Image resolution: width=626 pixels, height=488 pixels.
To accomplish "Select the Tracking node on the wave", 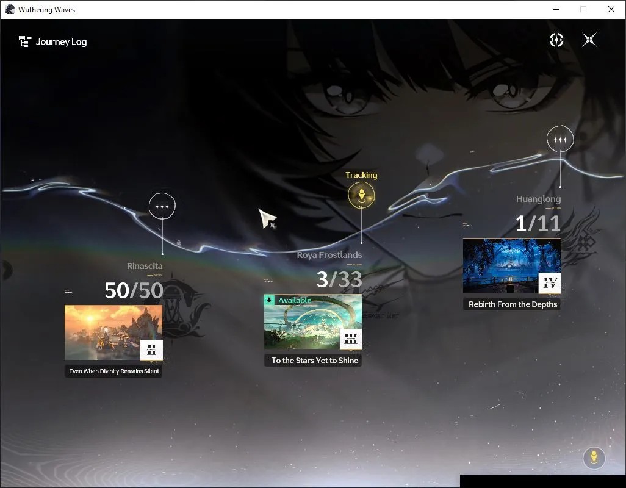I will pos(361,195).
